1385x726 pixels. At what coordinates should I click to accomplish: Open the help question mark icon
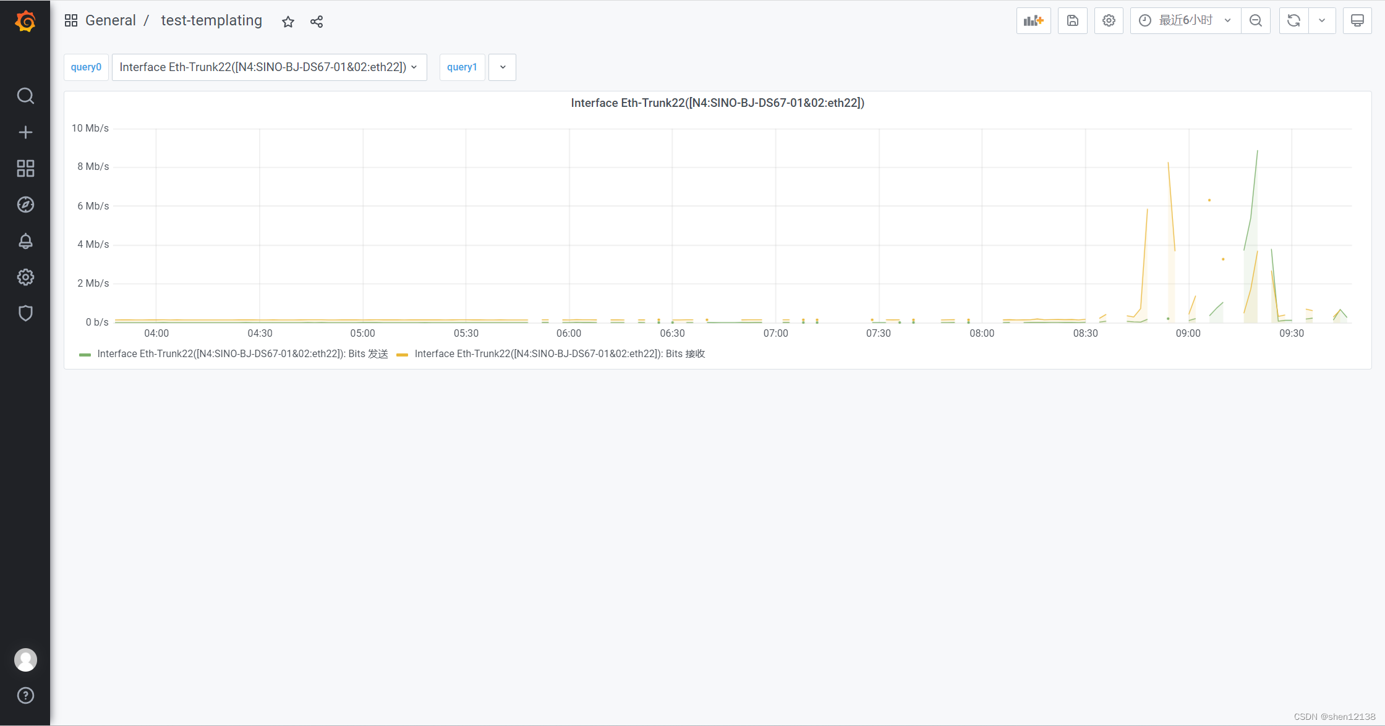pos(25,695)
